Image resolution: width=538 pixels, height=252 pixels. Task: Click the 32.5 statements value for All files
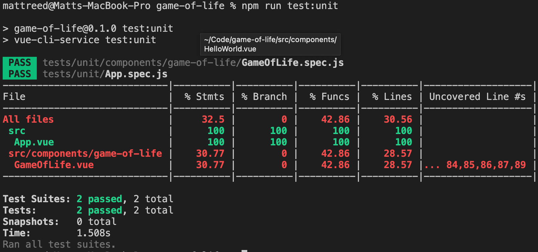tap(213, 119)
